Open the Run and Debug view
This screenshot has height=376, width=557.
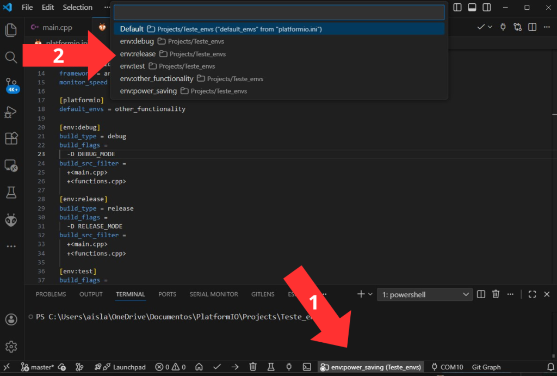pyautogui.click(x=11, y=112)
